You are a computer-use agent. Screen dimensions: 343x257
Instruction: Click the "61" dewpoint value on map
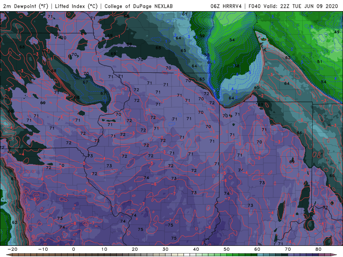coord(185,14)
